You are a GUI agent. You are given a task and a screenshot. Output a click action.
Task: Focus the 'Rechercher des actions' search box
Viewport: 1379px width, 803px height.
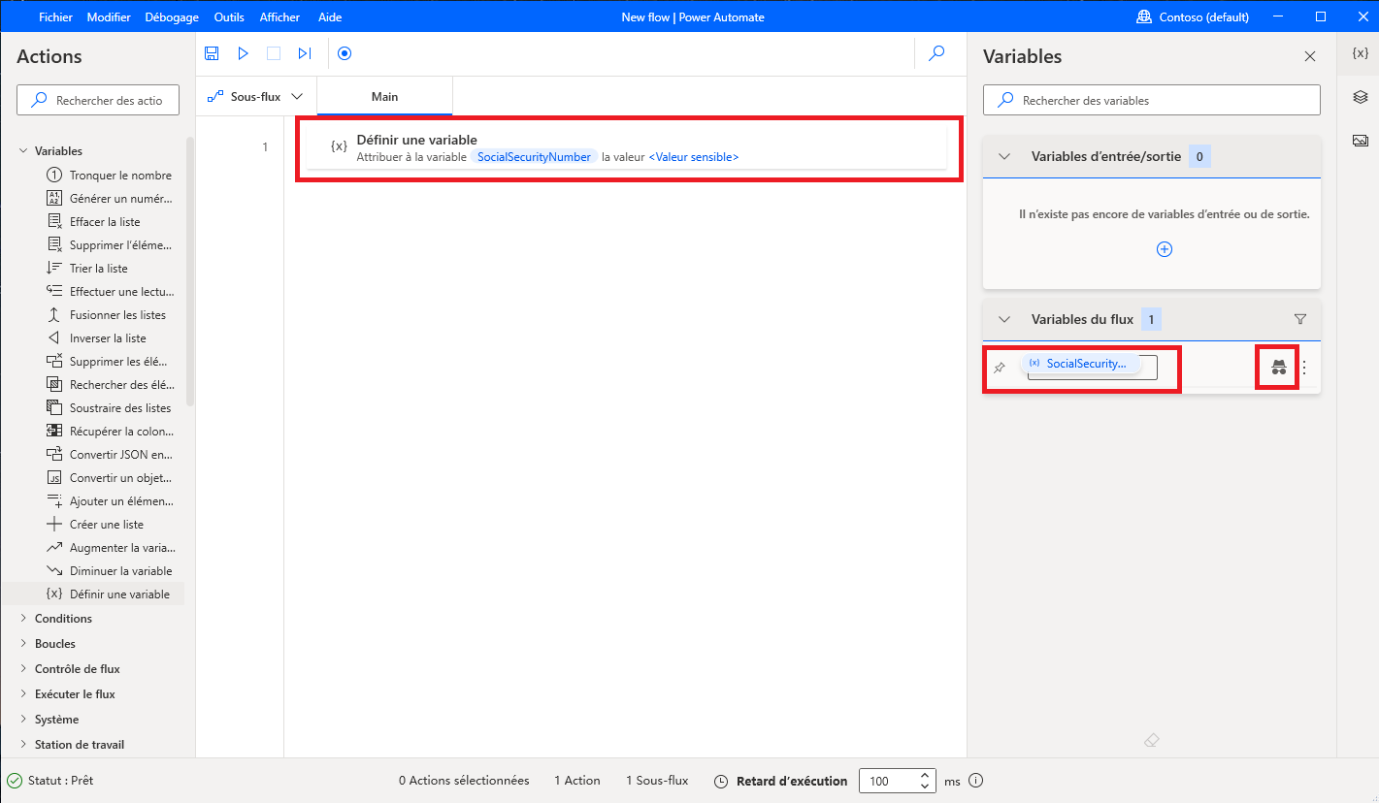pyautogui.click(x=99, y=100)
